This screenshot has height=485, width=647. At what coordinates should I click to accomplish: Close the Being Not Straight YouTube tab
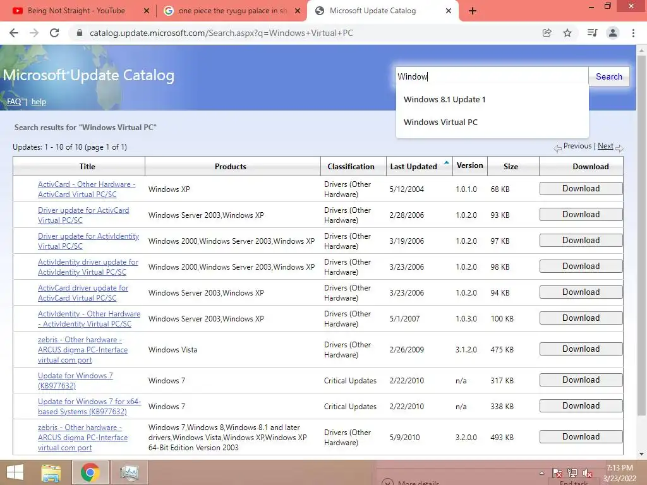coord(147,11)
